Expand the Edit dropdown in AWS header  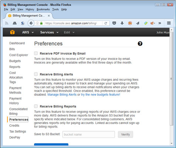click(x=69, y=32)
